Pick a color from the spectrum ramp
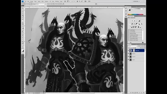Image resolution: width=167 pixels, height=94 pixels. click(135, 14)
